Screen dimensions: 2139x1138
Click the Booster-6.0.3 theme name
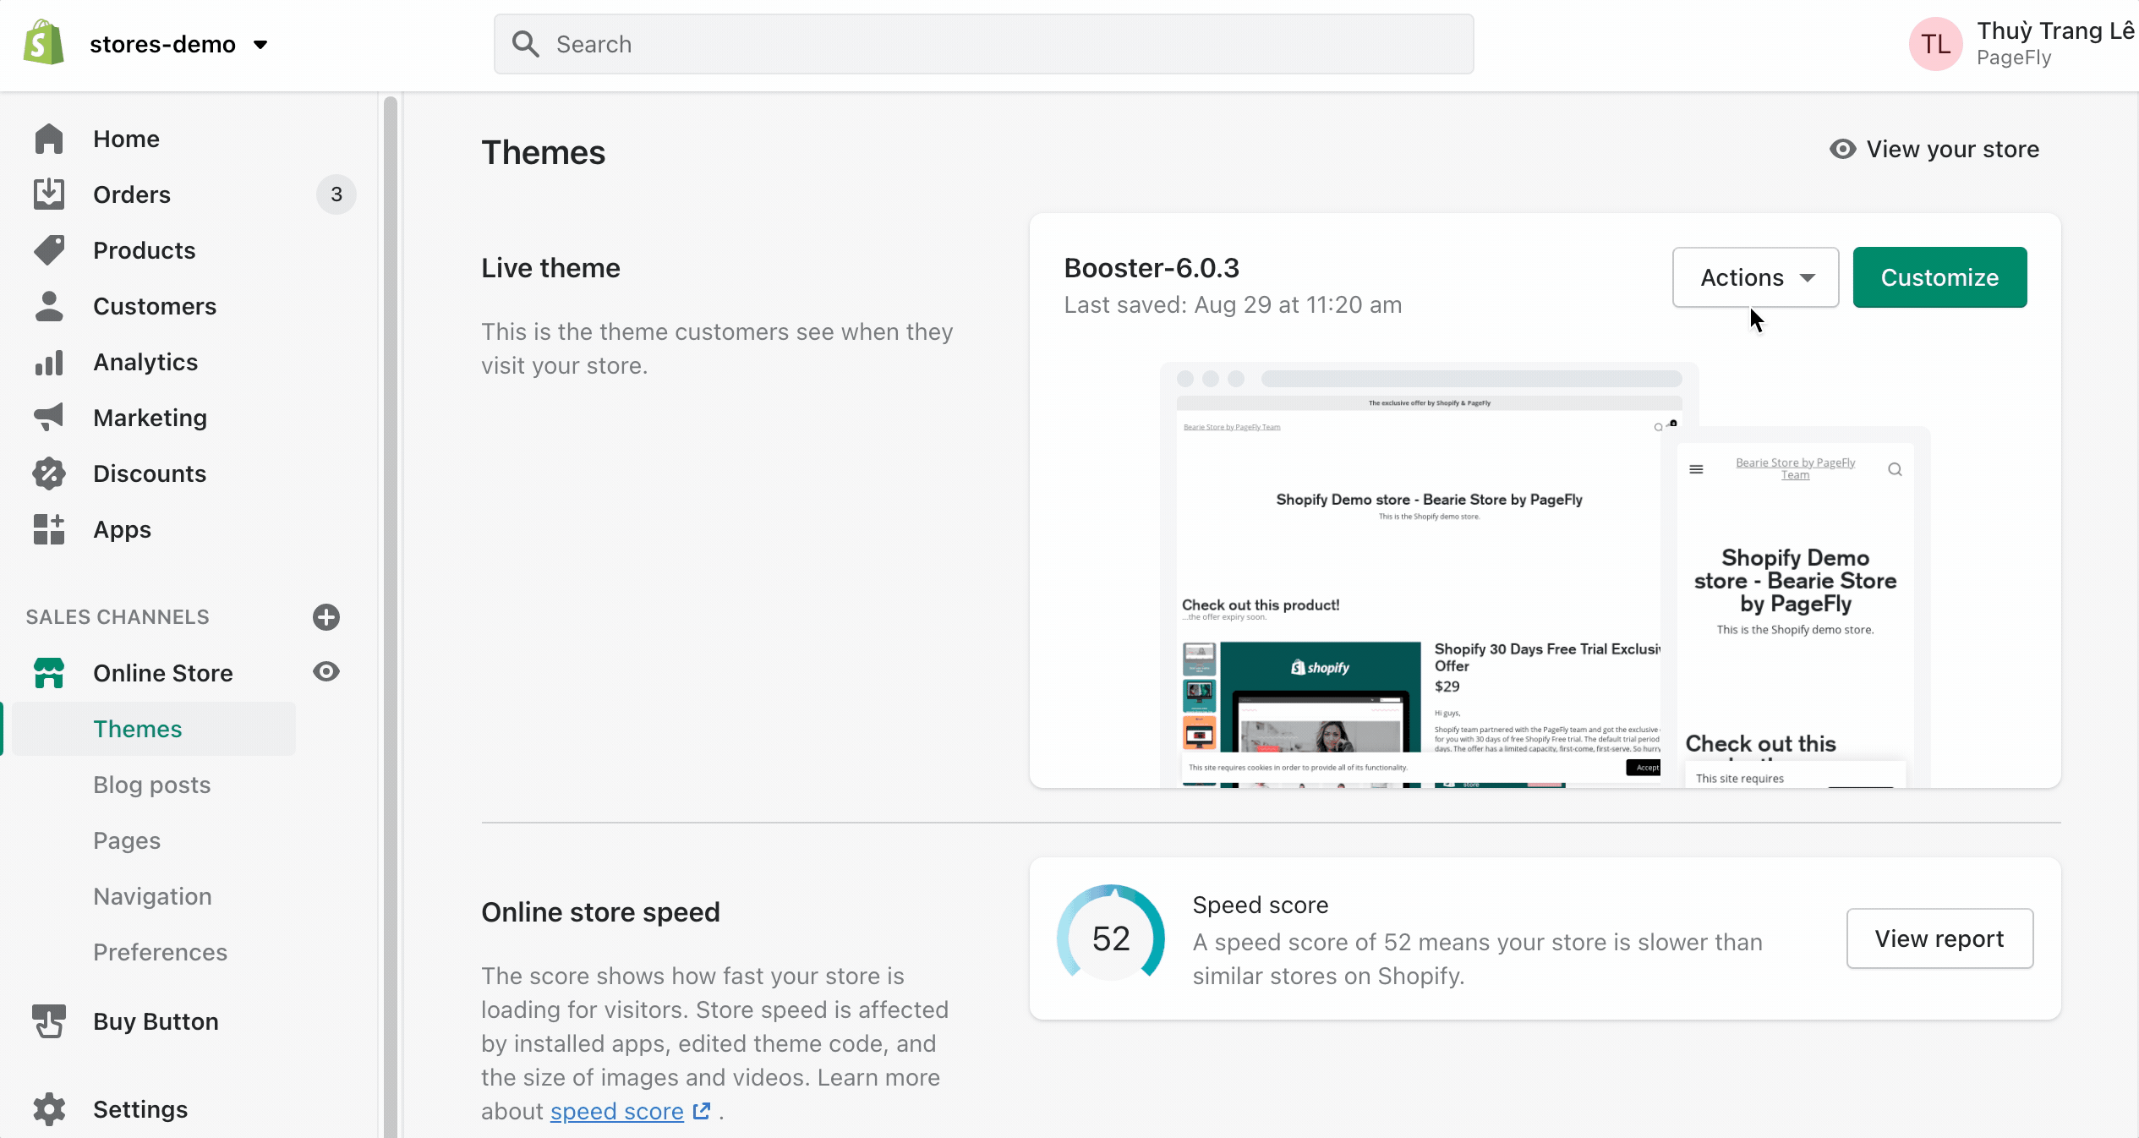pyautogui.click(x=1152, y=268)
